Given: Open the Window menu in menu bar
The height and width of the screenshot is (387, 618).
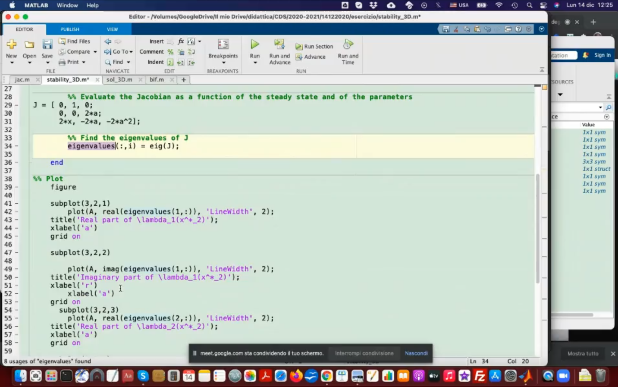Looking at the screenshot, I should 67,5.
